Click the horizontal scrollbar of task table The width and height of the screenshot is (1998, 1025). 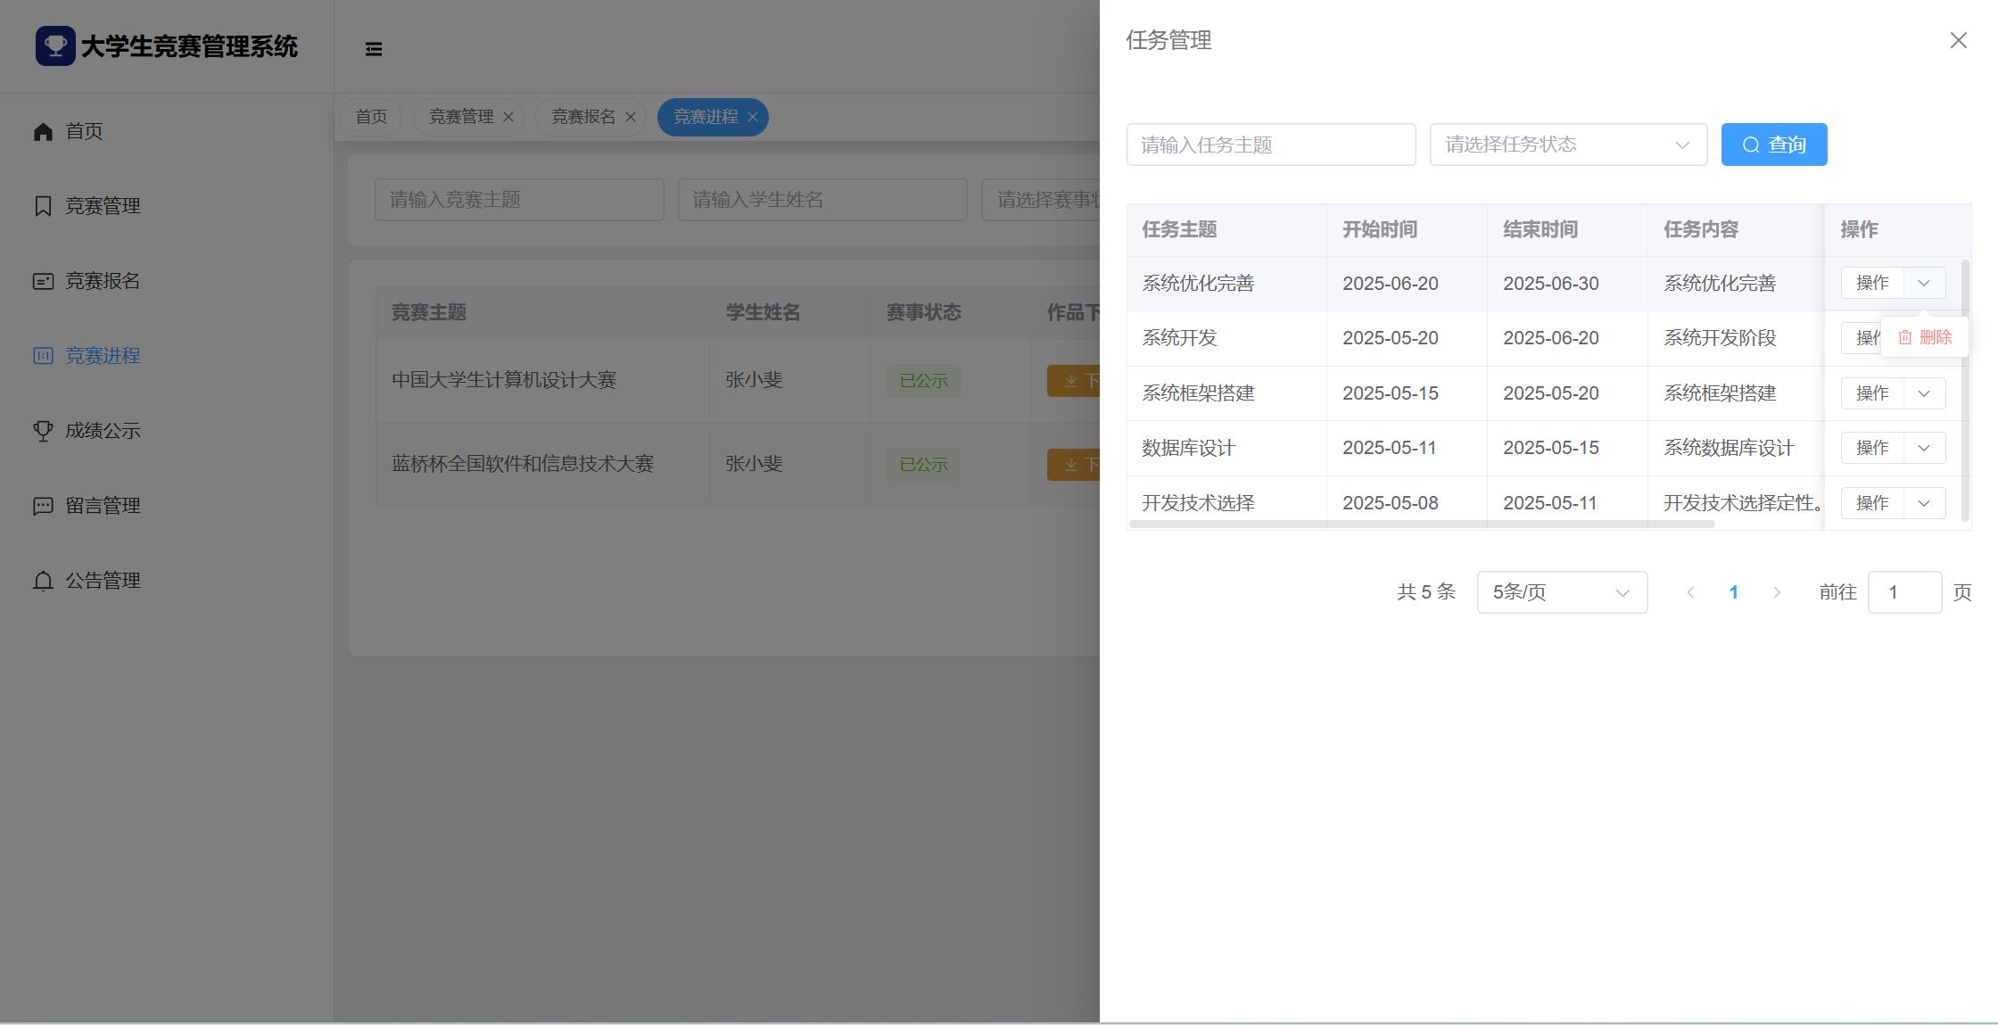pos(1422,524)
